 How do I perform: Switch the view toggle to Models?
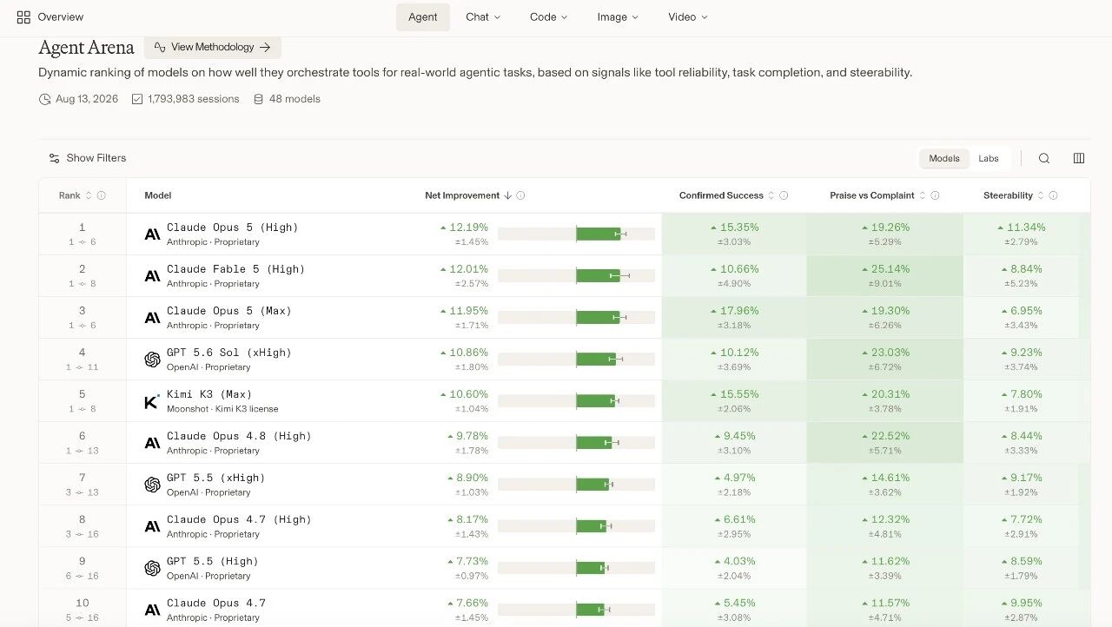pos(944,159)
